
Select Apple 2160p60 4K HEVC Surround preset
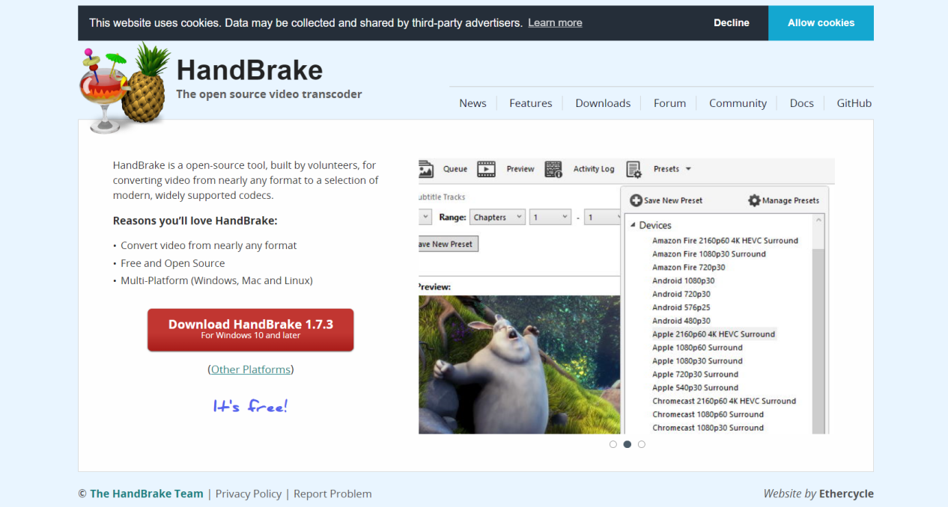(714, 334)
